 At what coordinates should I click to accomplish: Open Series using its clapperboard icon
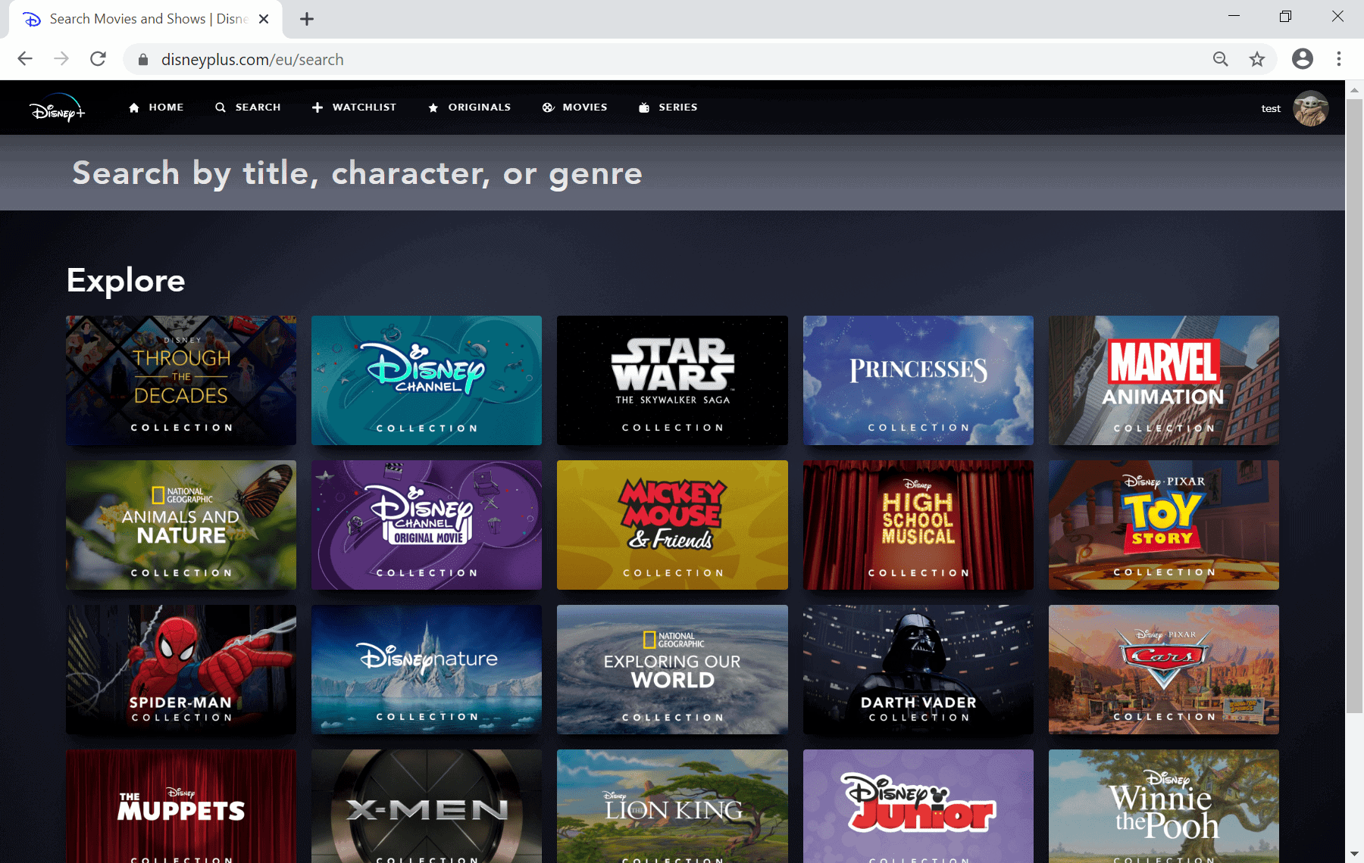click(x=643, y=107)
